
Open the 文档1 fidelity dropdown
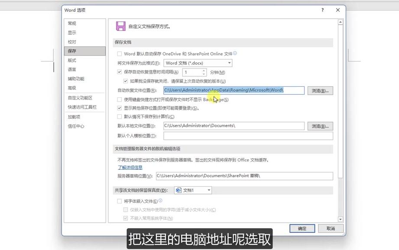point(193,190)
